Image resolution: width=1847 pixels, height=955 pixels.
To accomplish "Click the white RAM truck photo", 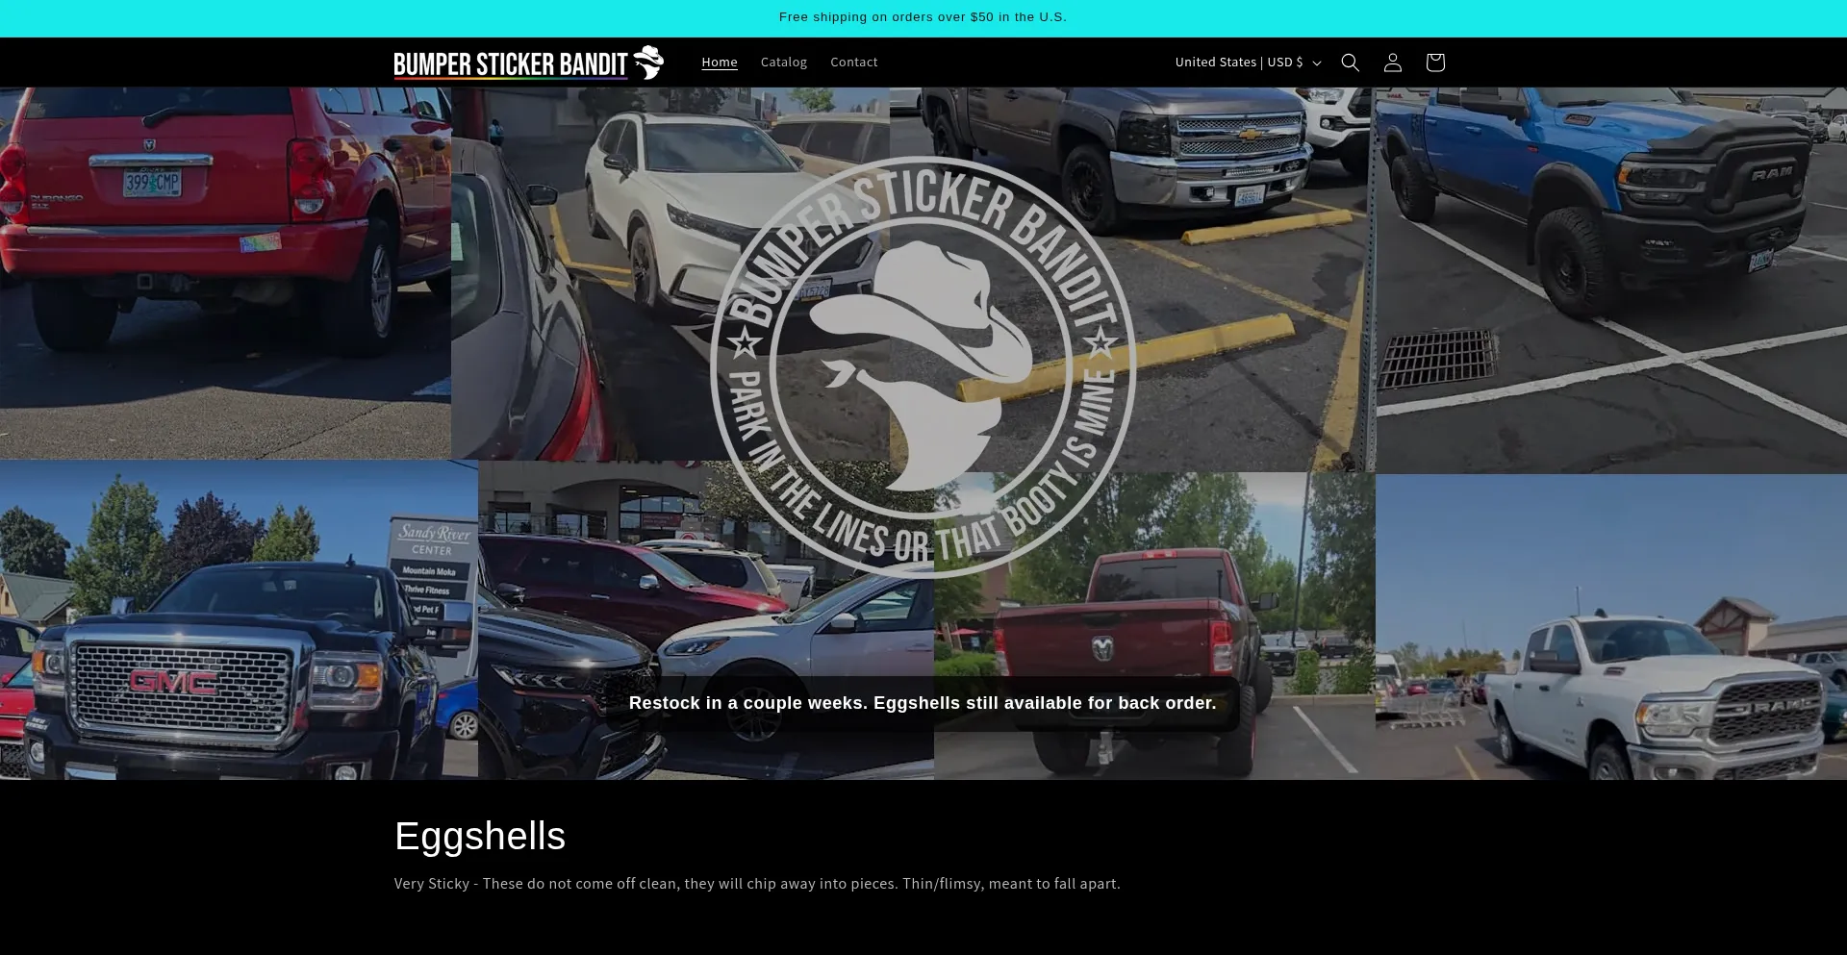I will click(x=1611, y=626).
